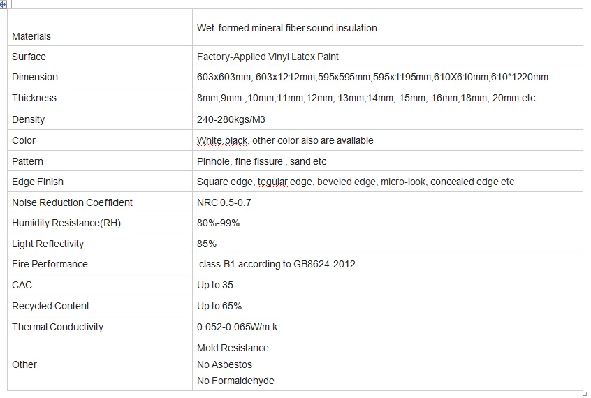Click the table move handle icon
Image resolution: width=591 pixels, height=398 pixels.
click(3, 4)
